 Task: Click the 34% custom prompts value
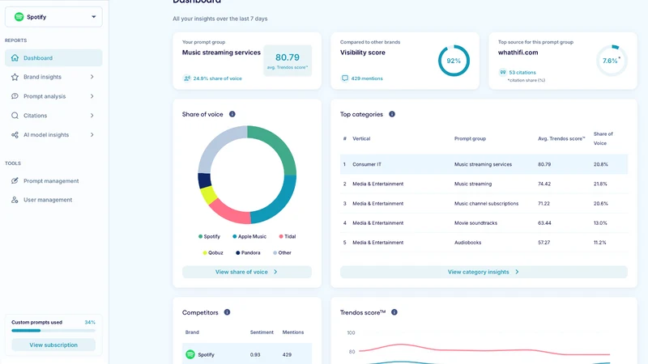point(90,322)
